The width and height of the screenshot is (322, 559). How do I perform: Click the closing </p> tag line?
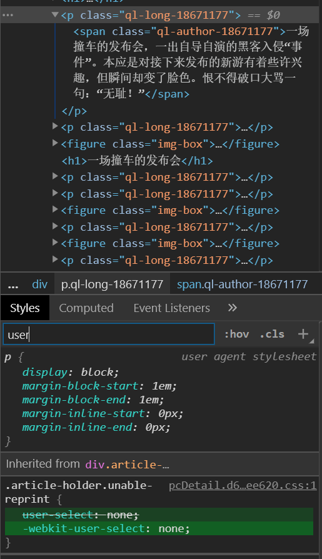pyautogui.click(x=74, y=111)
